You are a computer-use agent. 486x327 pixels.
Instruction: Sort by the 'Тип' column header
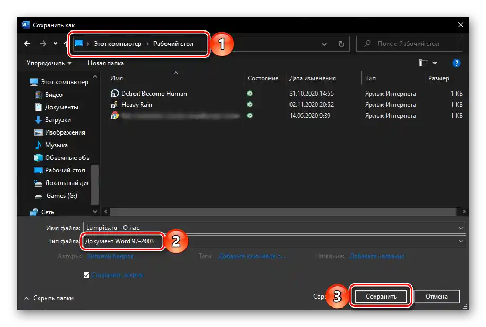(x=370, y=78)
